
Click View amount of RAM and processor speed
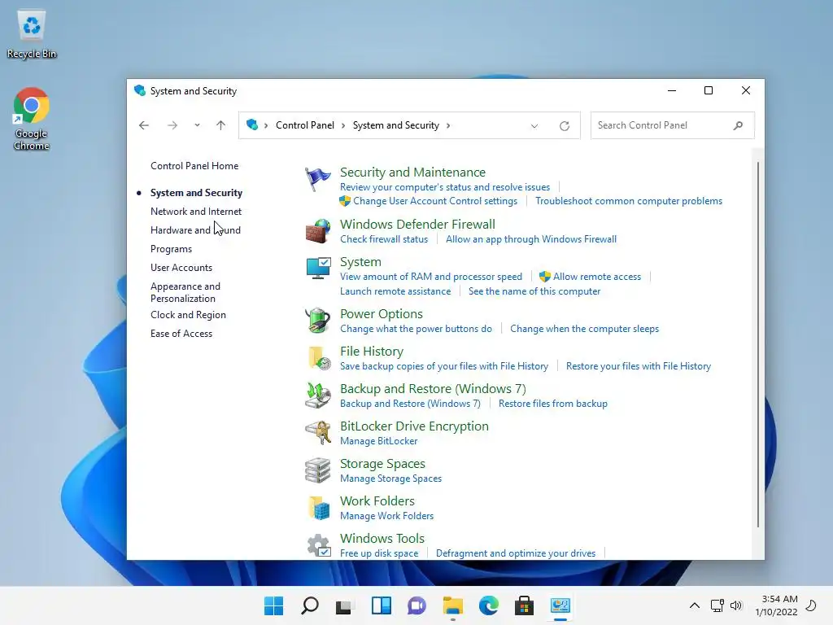point(431,277)
